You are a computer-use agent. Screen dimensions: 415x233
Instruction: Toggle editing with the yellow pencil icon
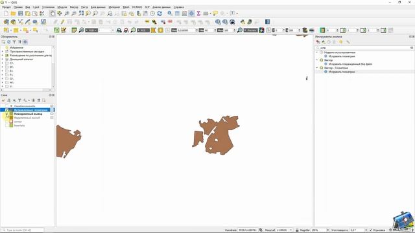(x=62, y=21)
